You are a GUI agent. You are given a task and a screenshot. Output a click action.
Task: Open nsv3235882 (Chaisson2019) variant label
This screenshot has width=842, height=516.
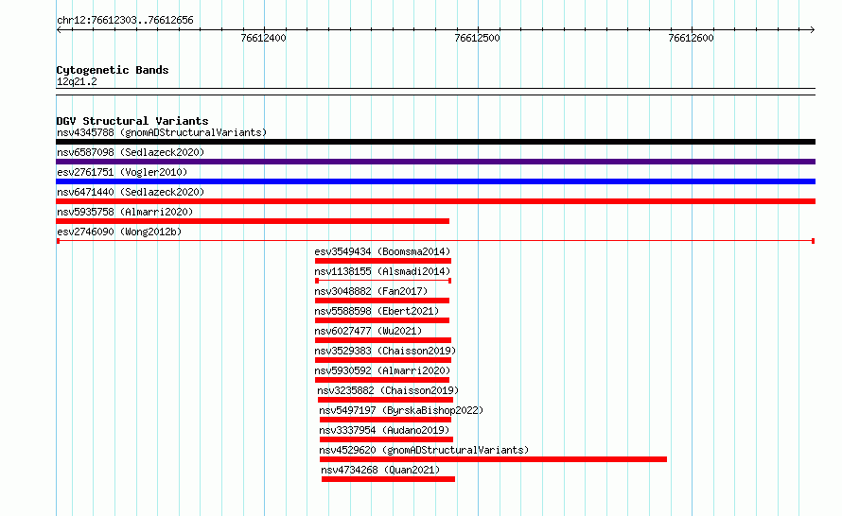click(x=388, y=390)
